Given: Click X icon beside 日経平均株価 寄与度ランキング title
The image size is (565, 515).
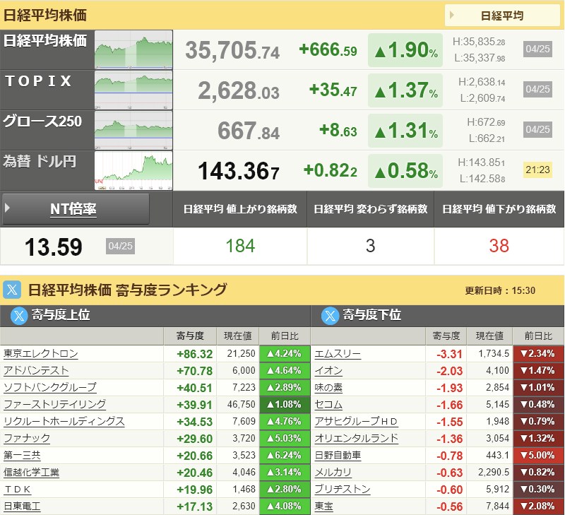Looking at the screenshot, I should coord(12,290).
